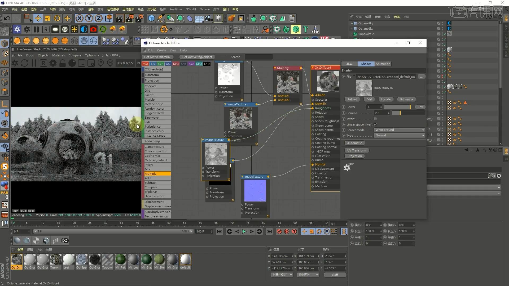Click the Octane live viewer logo icon
The image size is (509, 286).
17,29
